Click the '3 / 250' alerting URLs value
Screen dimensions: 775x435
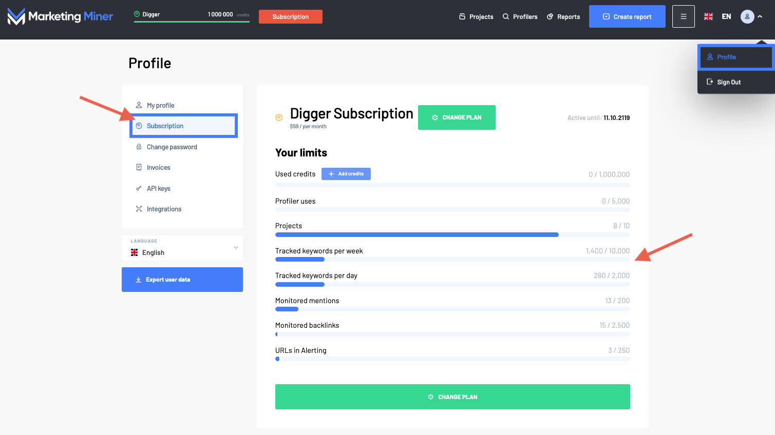pyautogui.click(x=619, y=350)
